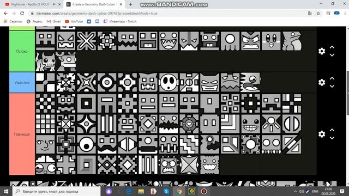This screenshot has height=196, width=349.
Task: Select the green Плохо tier label
Action: (22, 51)
